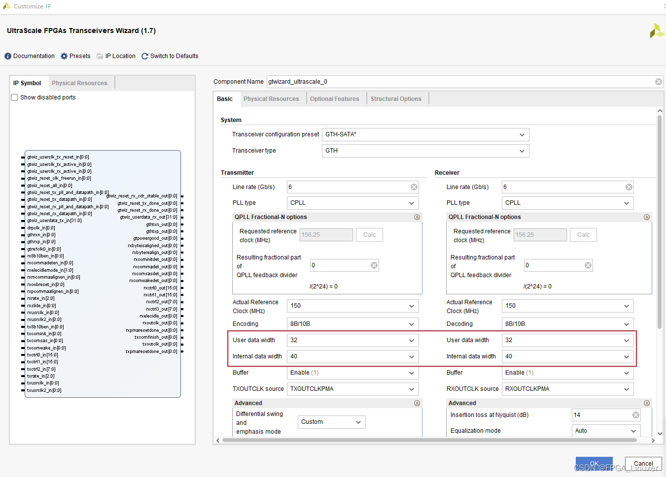Click the Xilinx logo in header
Screen dimensions: 666x477
coord(657,31)
